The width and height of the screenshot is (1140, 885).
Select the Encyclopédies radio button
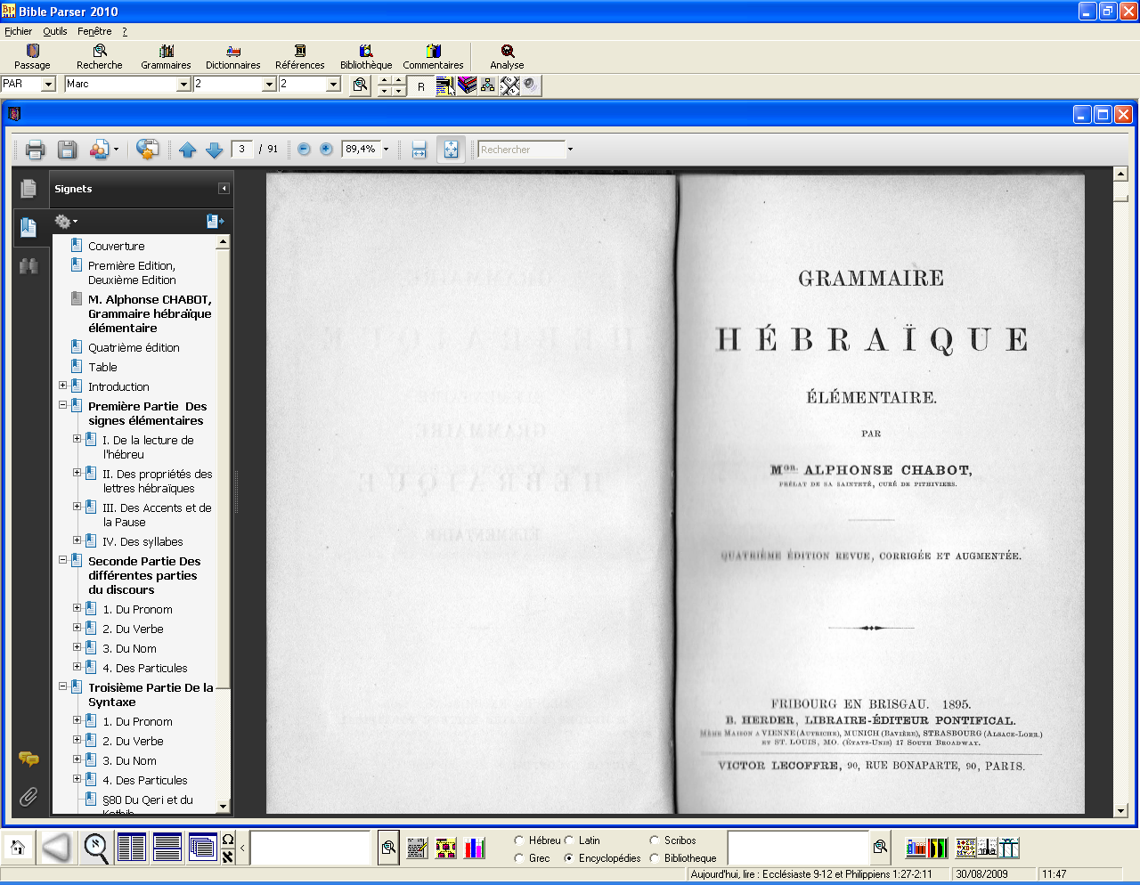click(568, 858)
